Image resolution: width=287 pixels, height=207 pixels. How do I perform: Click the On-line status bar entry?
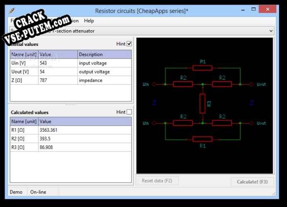click(x=38, y=192)
